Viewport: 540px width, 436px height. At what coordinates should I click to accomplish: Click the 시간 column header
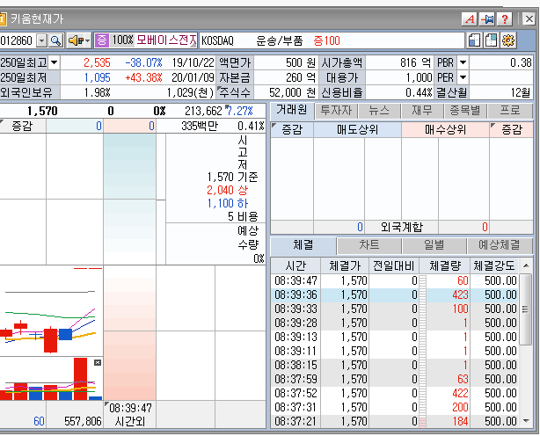point(296,265)
